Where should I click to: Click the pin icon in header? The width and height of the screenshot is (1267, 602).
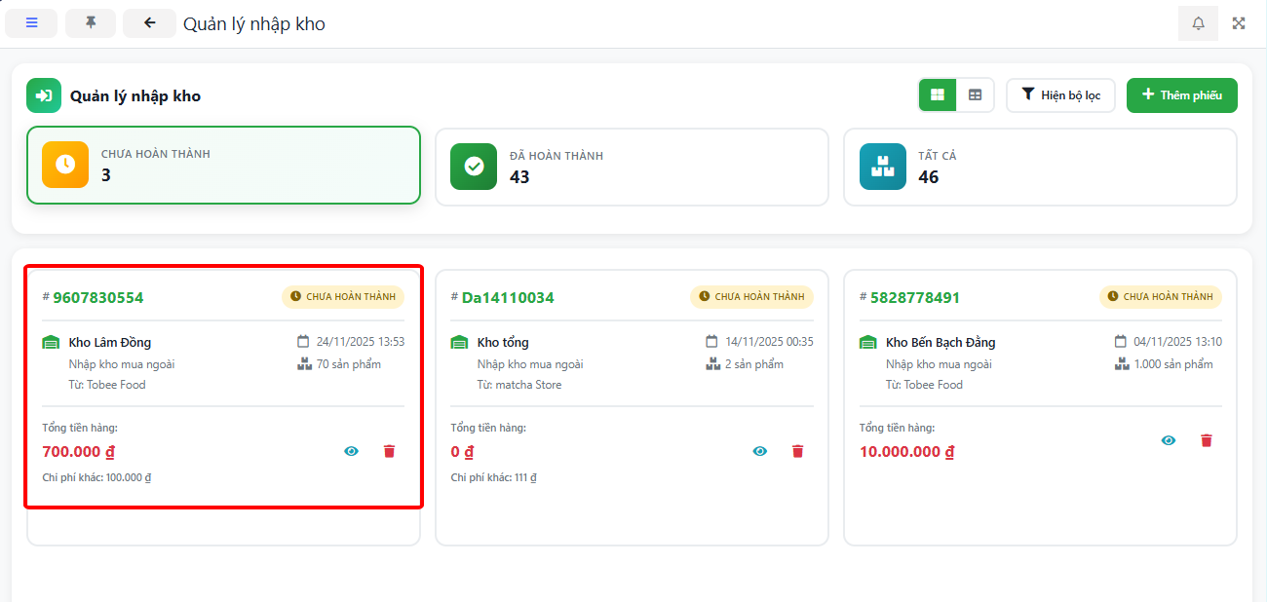pos(91,23)
